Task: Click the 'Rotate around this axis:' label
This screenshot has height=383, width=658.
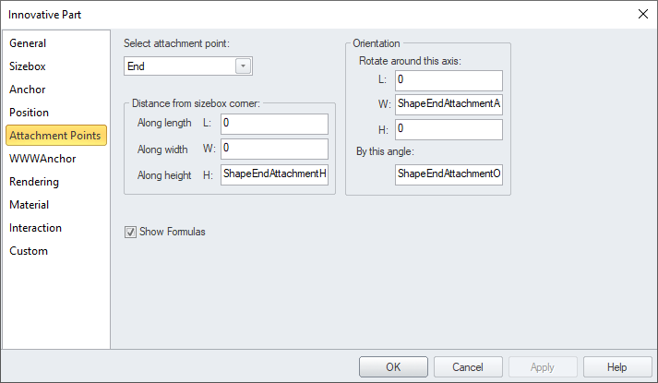Action: (x=410, y=61)
